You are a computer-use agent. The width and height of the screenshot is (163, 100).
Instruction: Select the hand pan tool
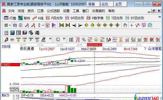[x=125, y=25]
